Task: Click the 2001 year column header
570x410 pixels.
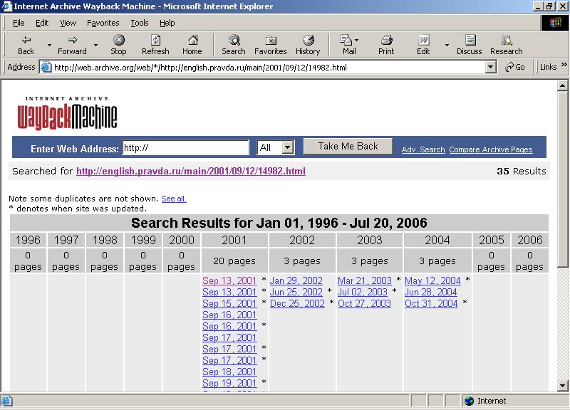Action: 234,240
